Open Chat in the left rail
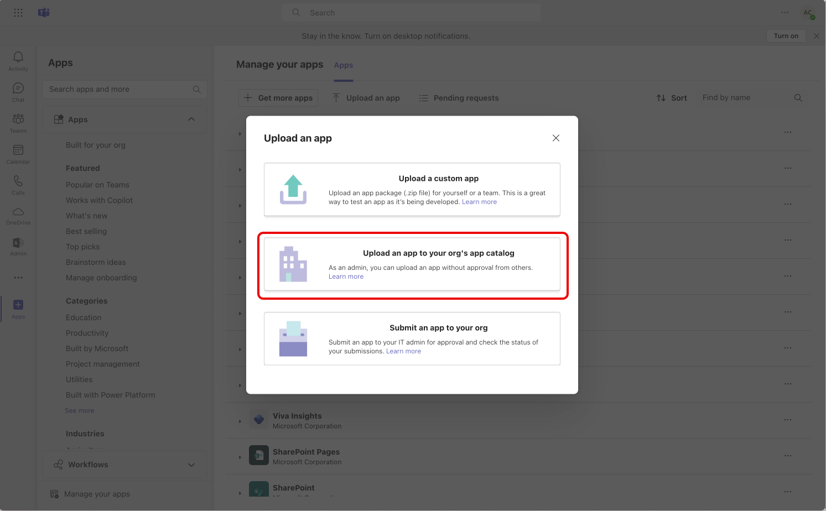 (18, 92)
